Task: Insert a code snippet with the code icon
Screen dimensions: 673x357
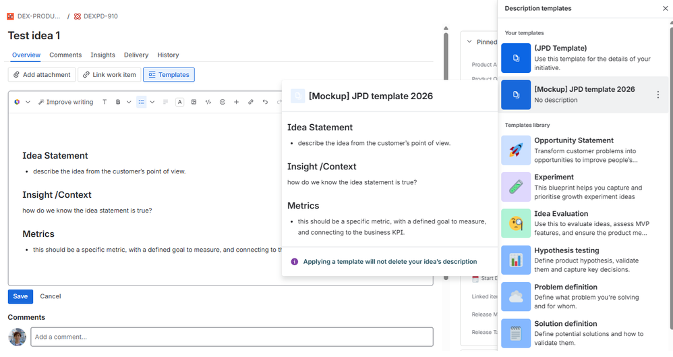Action: coord(208,102)
